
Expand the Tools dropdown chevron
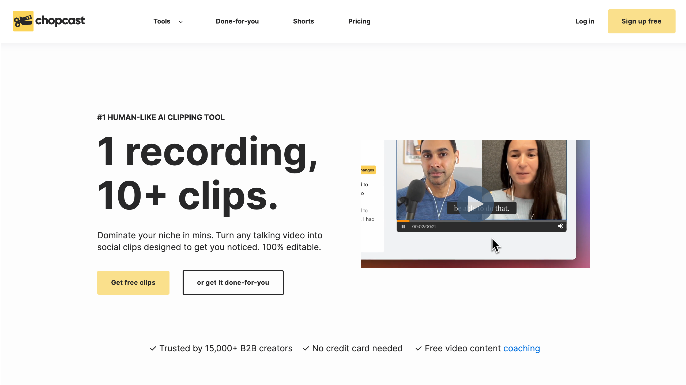click(181, 22)
